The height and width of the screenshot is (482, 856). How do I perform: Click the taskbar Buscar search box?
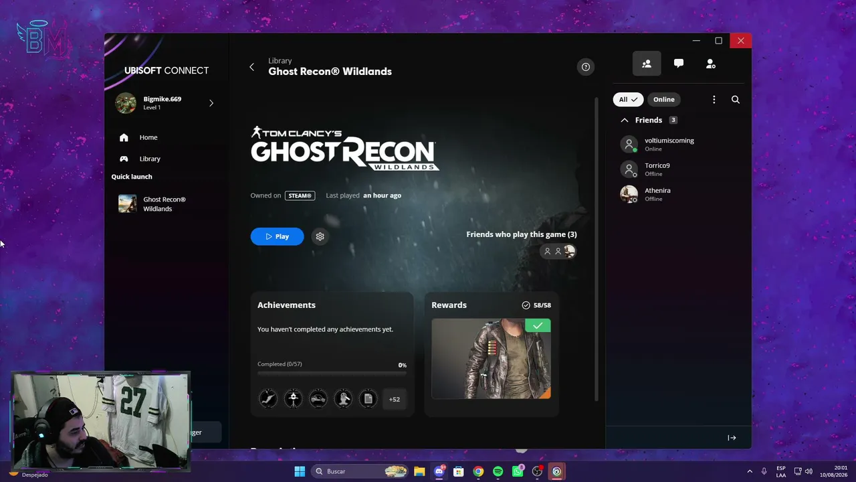[360, 471]
